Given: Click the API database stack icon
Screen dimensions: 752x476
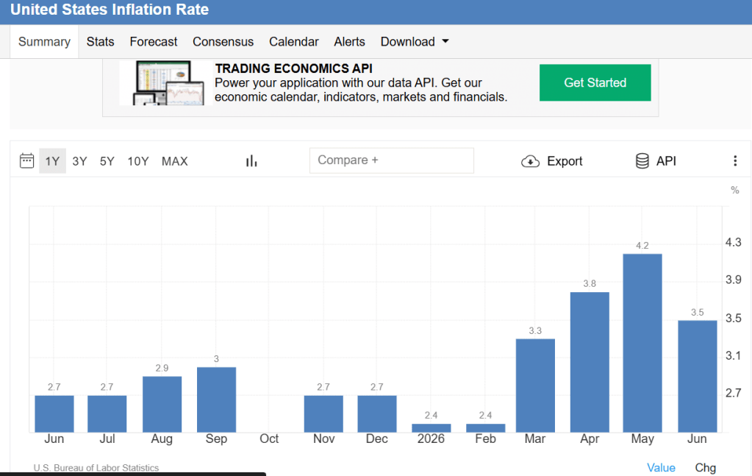Looking at the screenshot, I should pos(642,160).
